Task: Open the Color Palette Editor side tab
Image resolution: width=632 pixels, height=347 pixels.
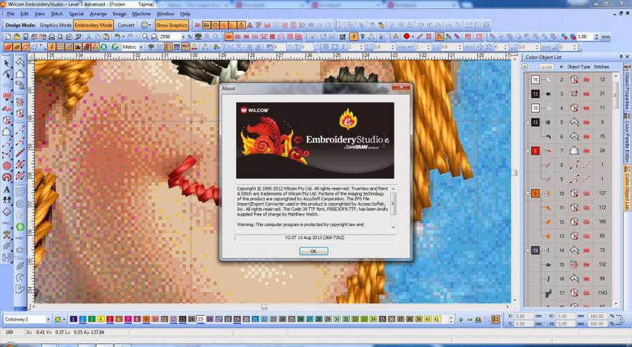Action: [x=627, y=138]
